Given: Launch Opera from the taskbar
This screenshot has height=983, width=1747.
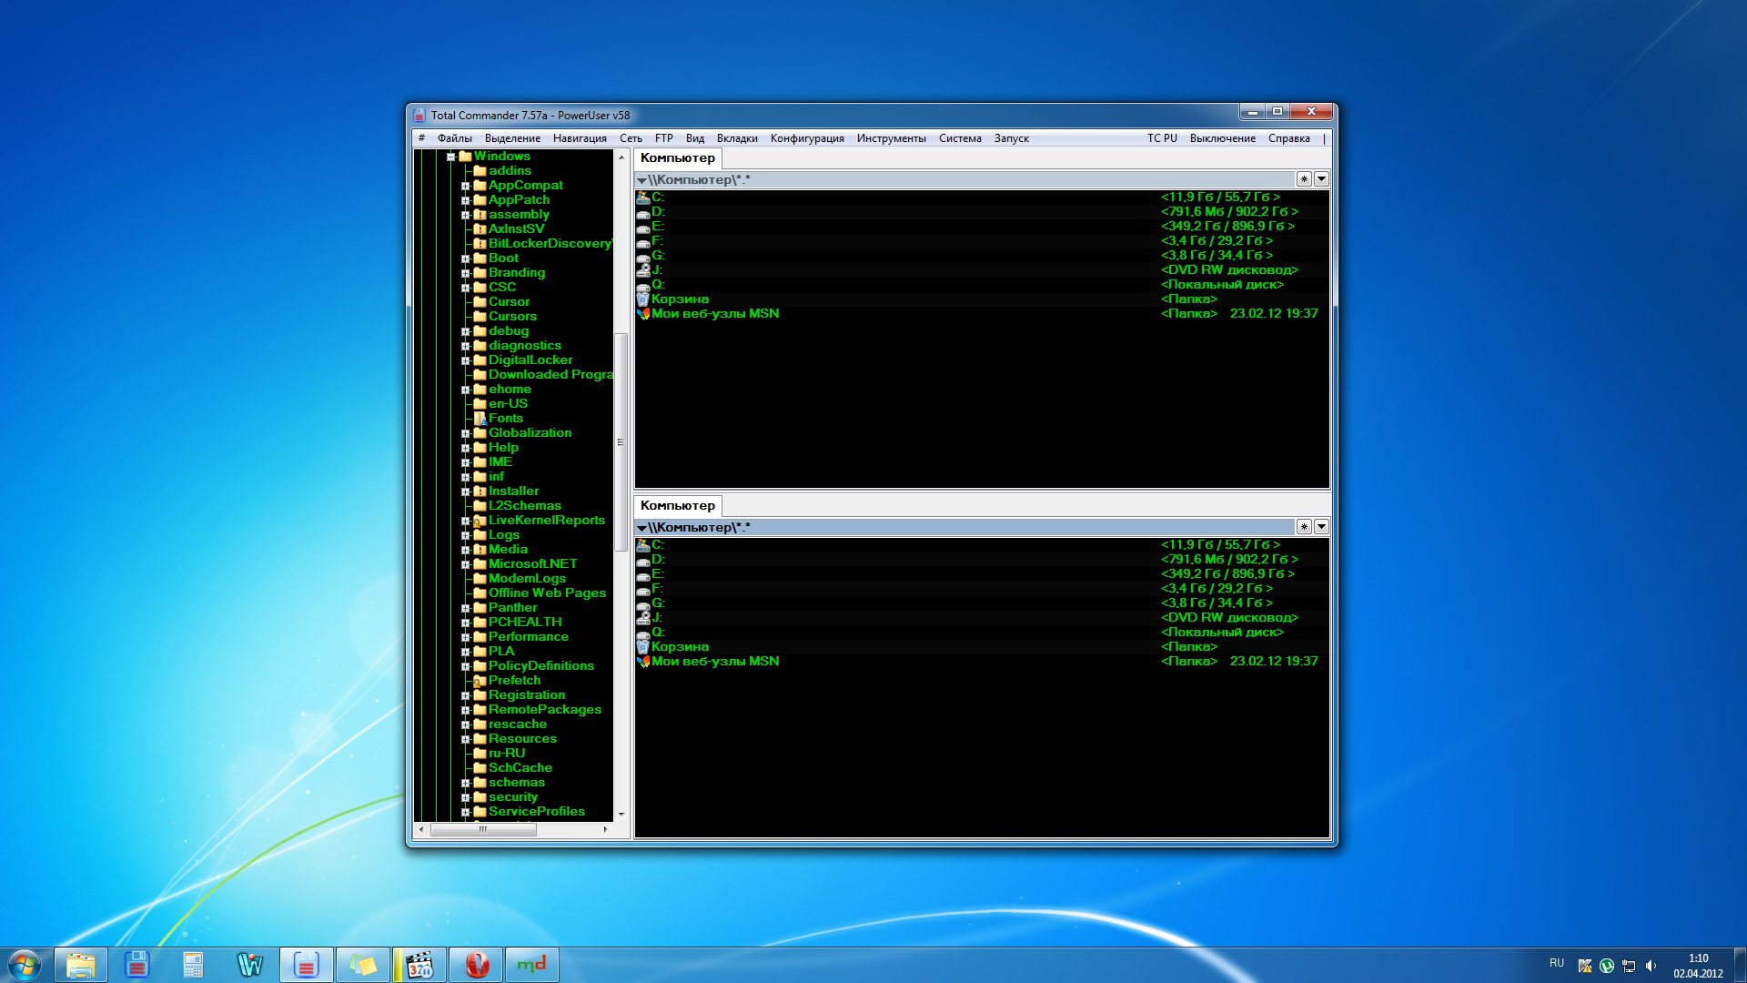Looking at the screenshot, I should [477, 965].
